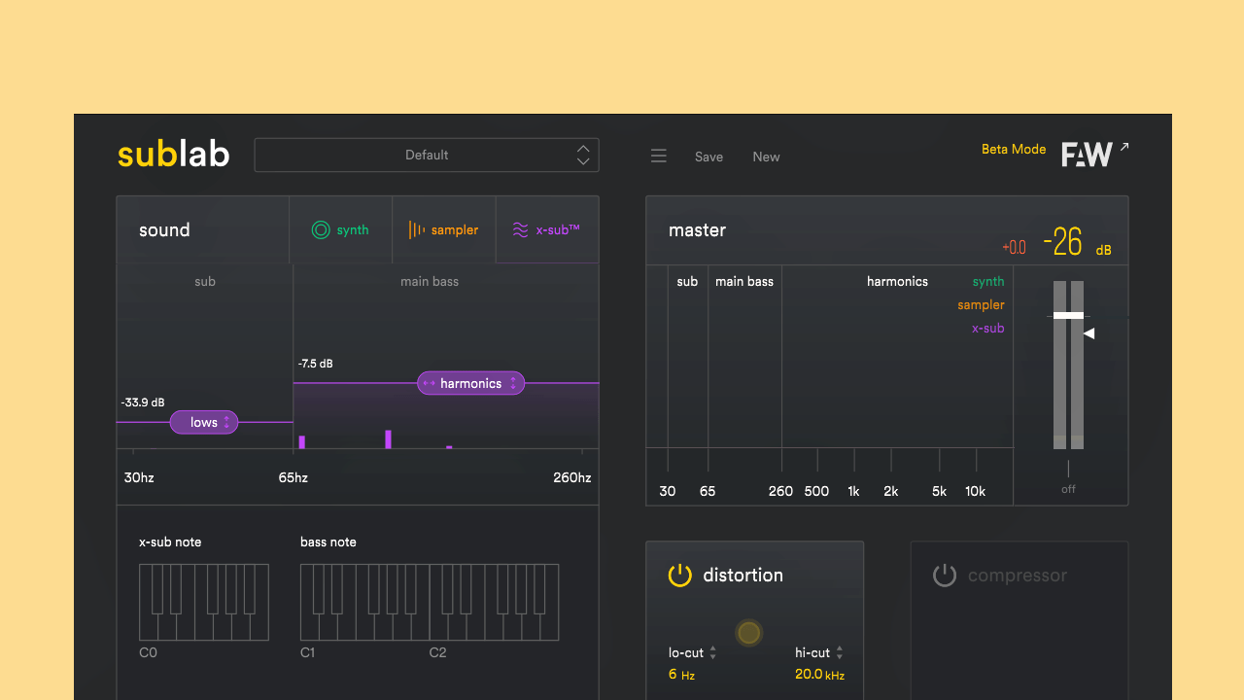Screen dimensions: 1244x700
Task: Click the 65hz crossover label
Action: click(x=294, y=477)
